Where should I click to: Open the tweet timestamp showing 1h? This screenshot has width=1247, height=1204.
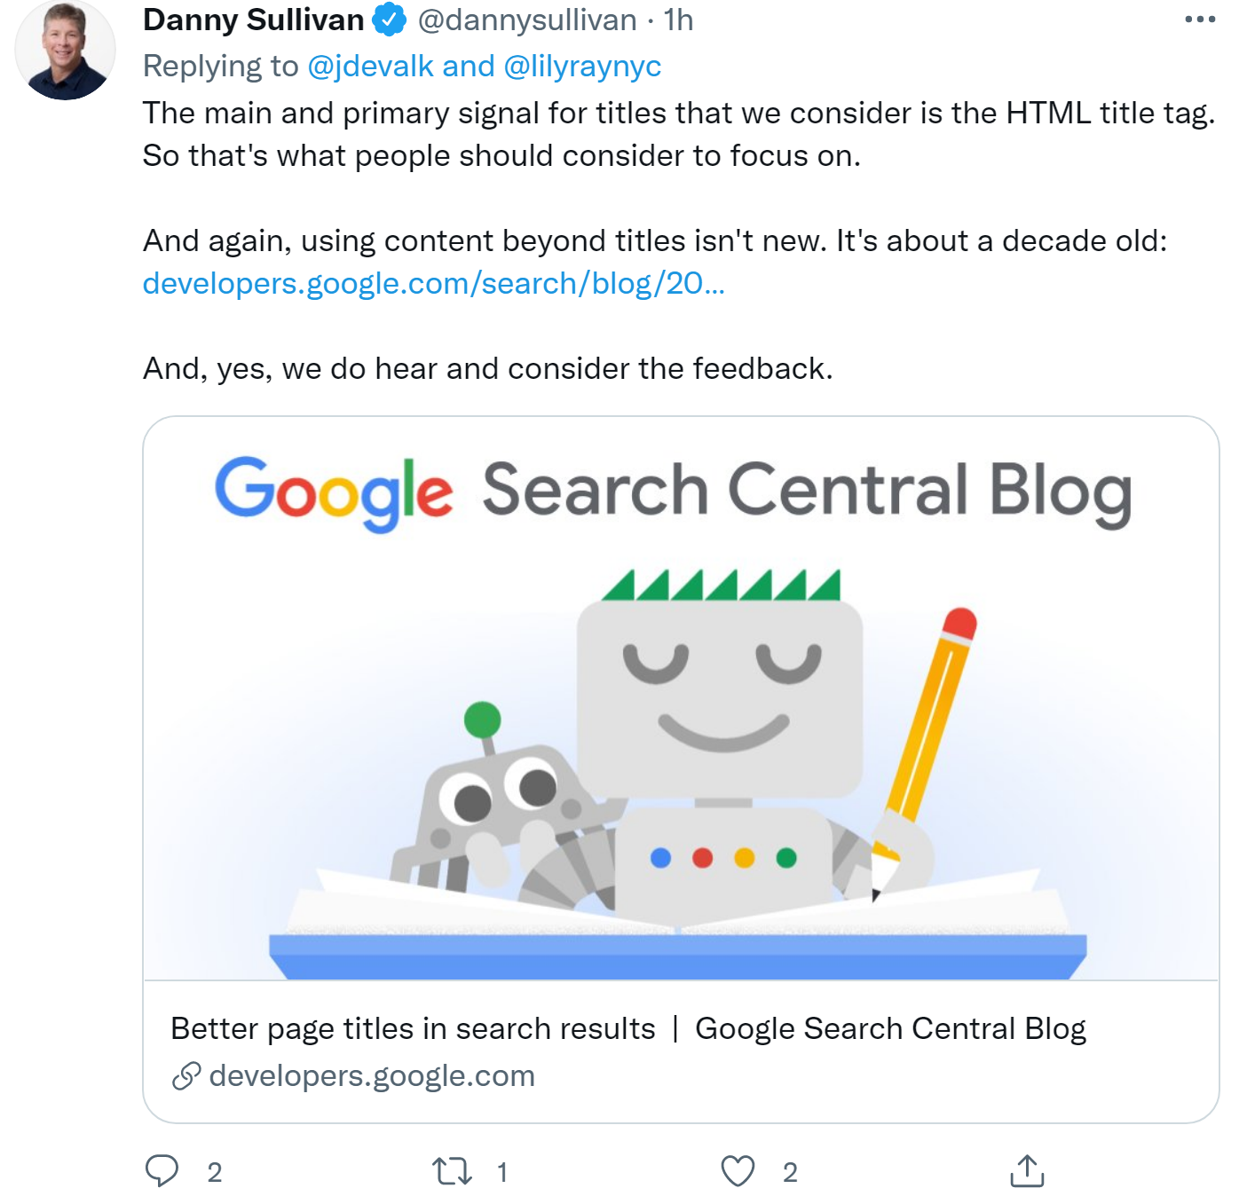pyautogui.click(x=680, y=20)
